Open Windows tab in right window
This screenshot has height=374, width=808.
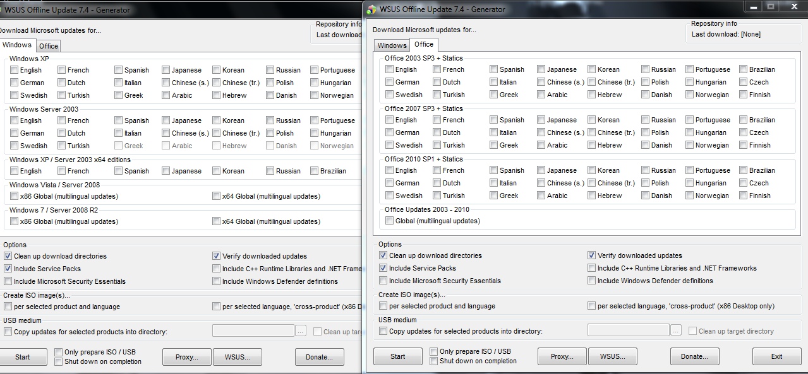(x=392, y=45)
